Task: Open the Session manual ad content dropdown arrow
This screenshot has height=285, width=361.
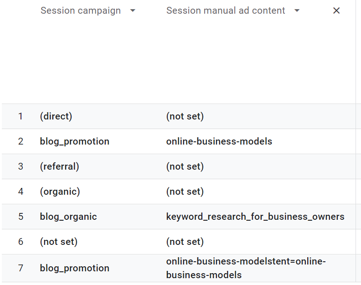Action: tap(297, 11)
